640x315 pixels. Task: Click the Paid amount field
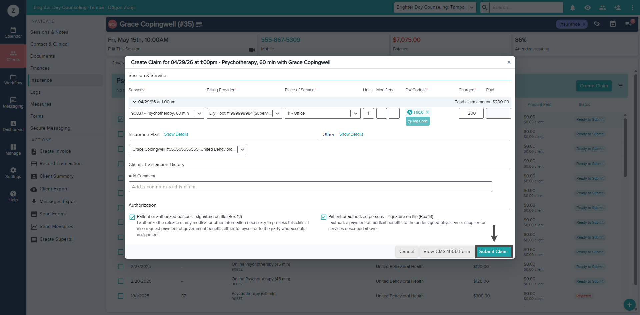(499, 113)
